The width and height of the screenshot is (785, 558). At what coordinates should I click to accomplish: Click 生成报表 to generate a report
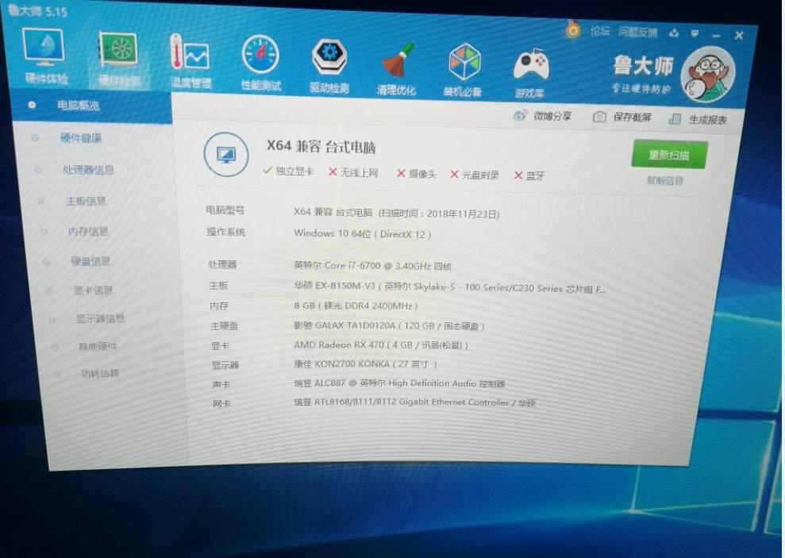coord(698,120)
